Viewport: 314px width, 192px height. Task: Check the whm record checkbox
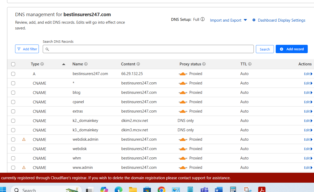point(13,158)
